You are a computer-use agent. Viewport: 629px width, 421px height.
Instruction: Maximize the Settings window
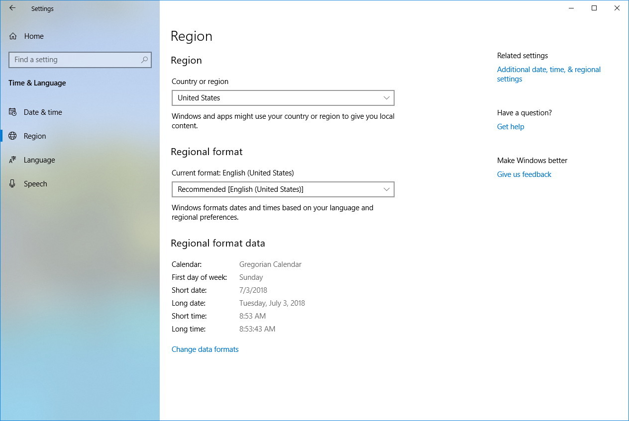tap(594, 8)
